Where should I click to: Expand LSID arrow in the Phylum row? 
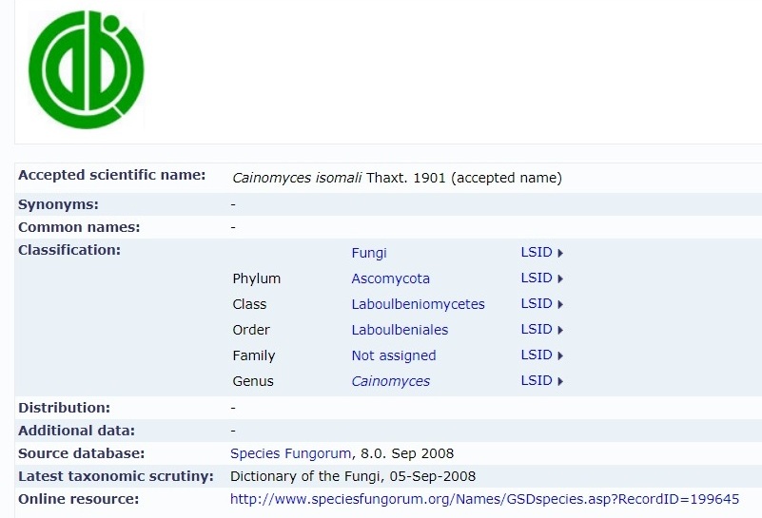[560, 278]
